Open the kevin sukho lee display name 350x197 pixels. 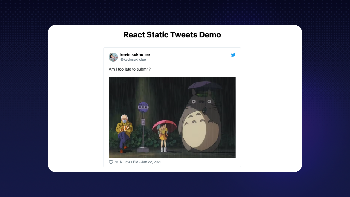(x=135, y=55)
